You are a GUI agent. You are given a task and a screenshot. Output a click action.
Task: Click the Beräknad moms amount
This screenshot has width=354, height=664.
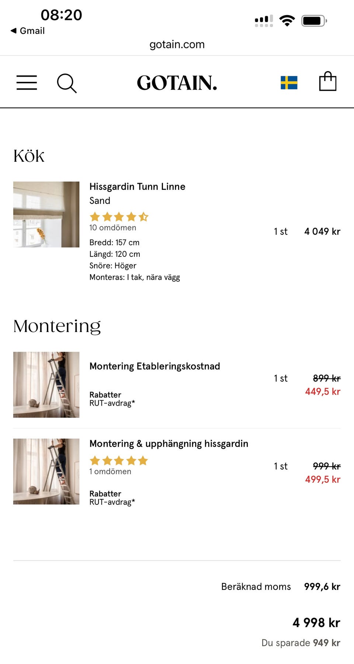pyautogui.click(x=322, y=587)
